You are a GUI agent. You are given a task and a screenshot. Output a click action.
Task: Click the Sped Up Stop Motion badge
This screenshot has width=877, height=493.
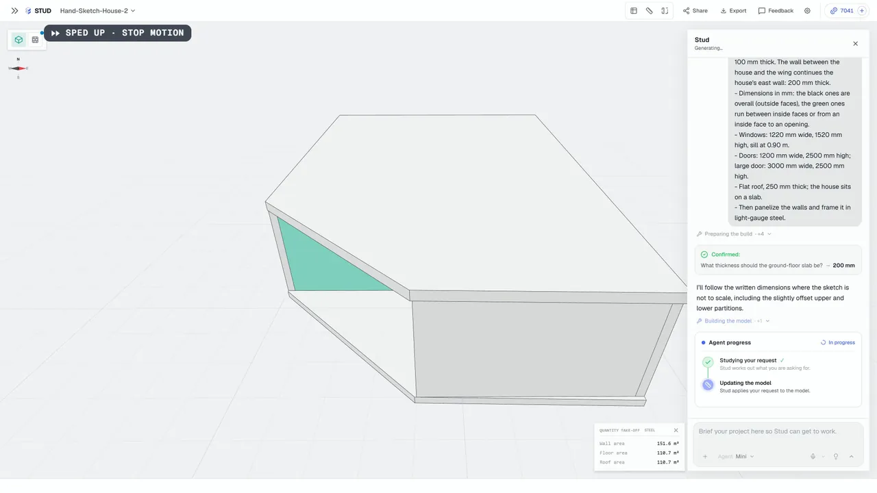click(118, 33)
